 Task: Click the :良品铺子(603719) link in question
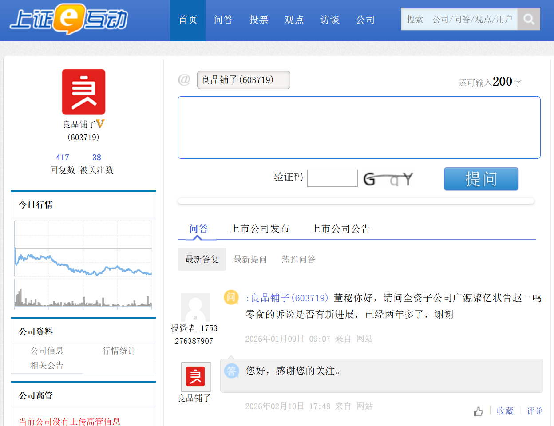(x=287, y=298)
